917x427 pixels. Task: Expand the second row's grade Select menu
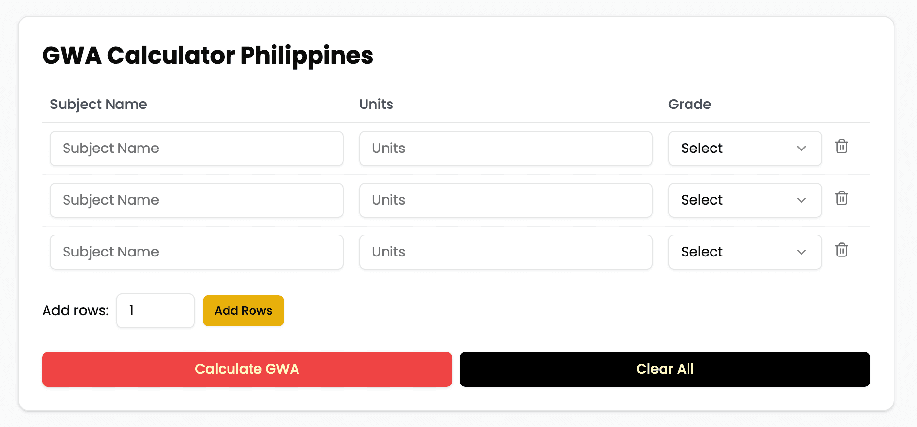(x=744, y=200)
